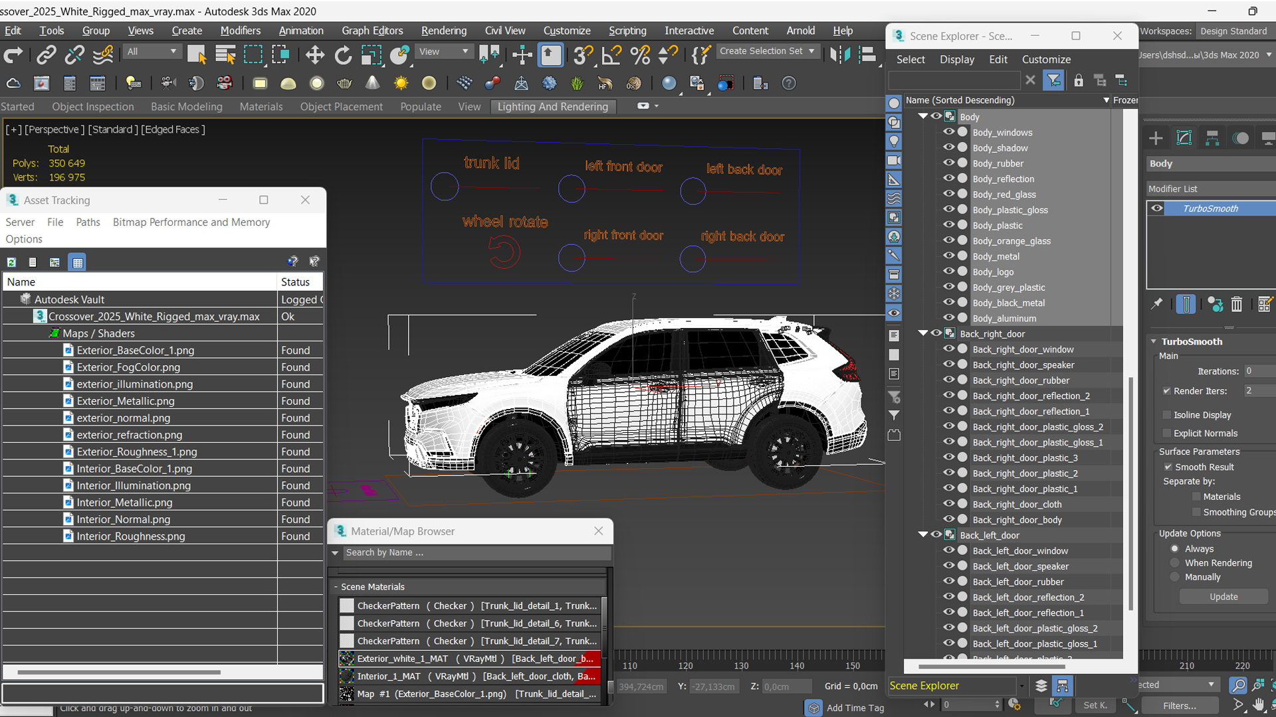Click Modifier List dropdown field
Screen dimensions: 1276x717
coord(1211,189)
